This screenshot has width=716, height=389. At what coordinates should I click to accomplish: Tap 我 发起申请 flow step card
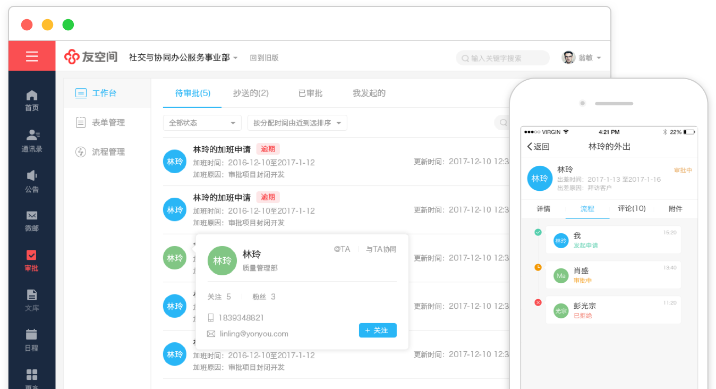(x=613, y=240)
